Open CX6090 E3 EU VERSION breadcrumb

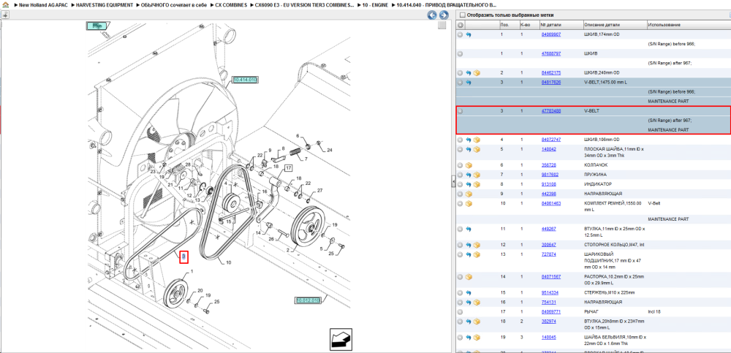[x=304, y=4]
